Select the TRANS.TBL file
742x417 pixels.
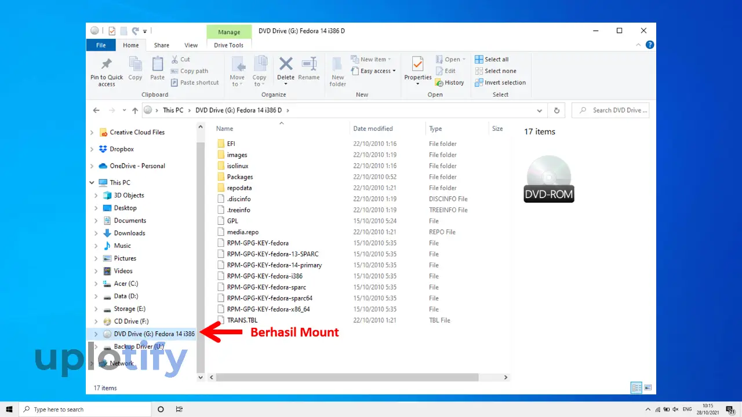click(x=242, y=320)
